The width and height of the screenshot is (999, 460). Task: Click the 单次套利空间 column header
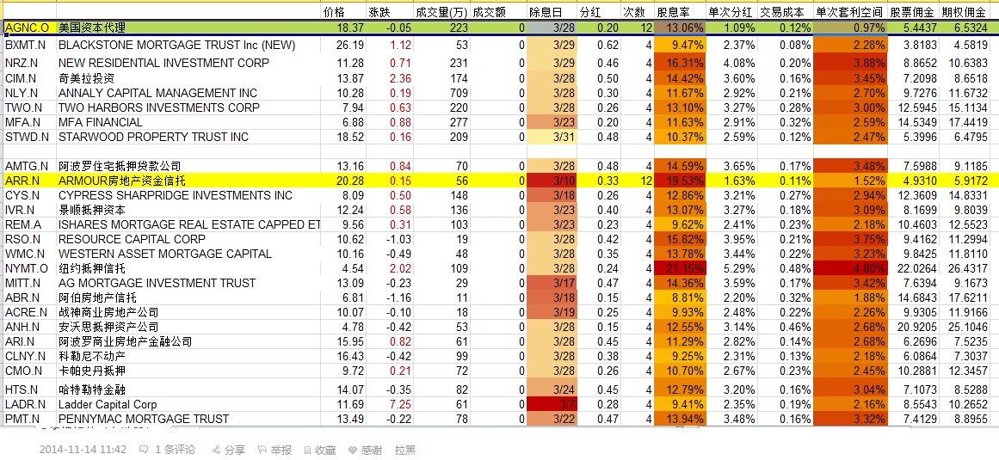click(x=849, y=13)
